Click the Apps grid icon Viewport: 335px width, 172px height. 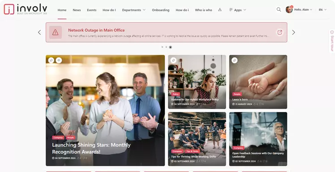[231, 10]
